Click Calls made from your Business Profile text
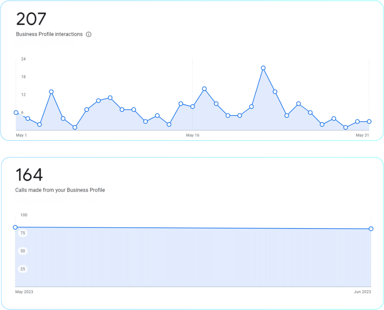 tap(60, 190)
